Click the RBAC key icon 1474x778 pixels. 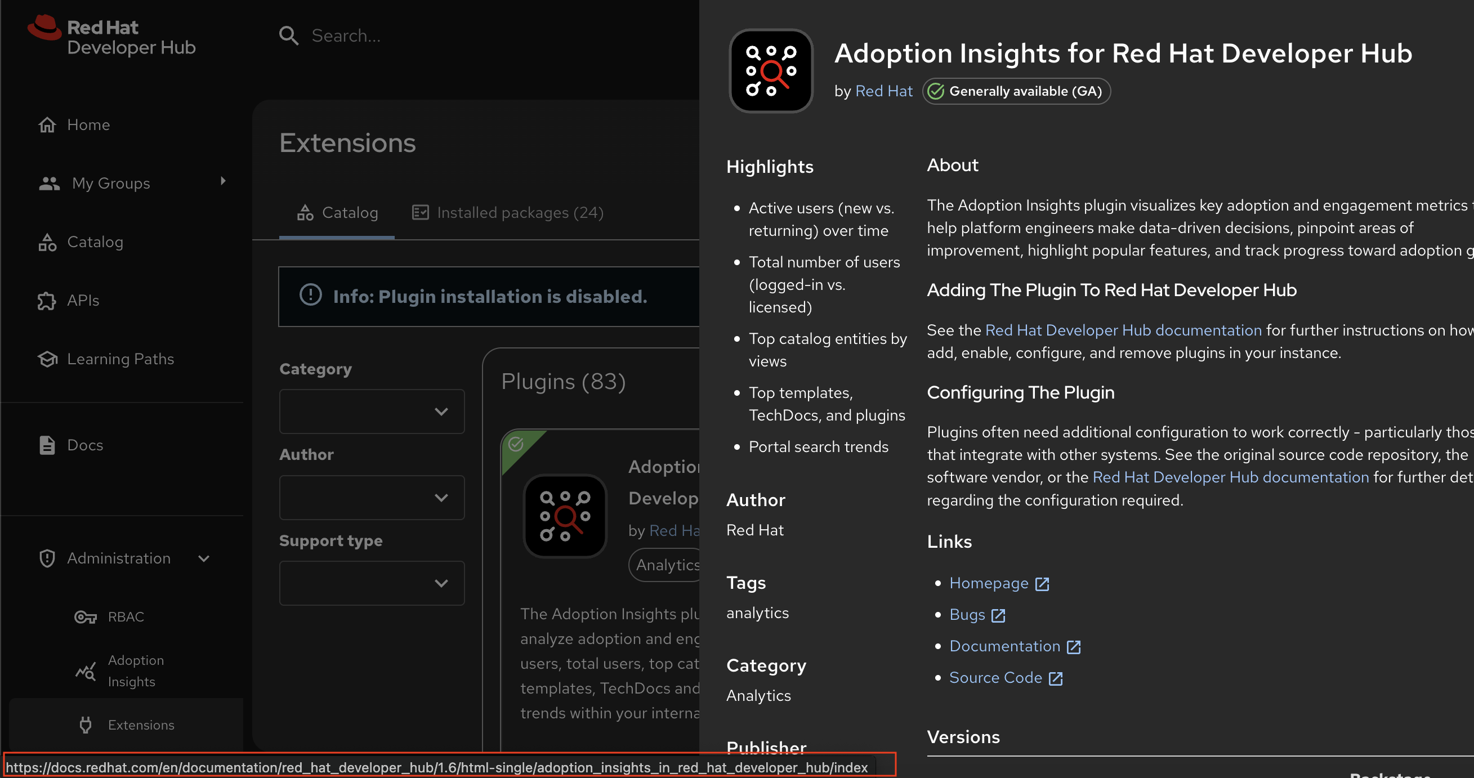(85, 616)
